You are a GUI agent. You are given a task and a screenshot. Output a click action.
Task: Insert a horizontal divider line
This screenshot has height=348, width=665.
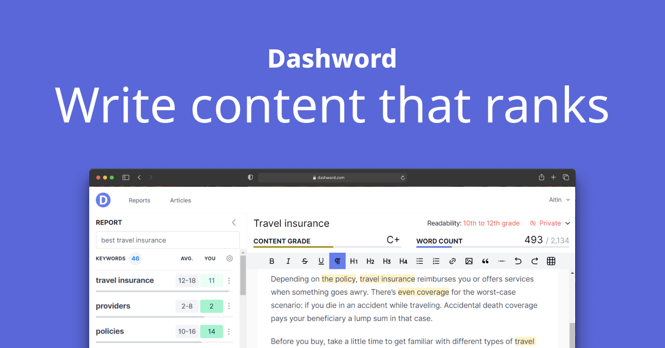tap(502, 260)
